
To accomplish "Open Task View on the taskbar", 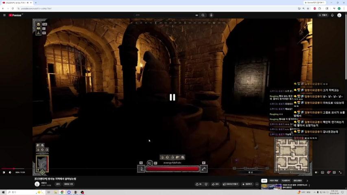I will (x=49, y=192).
